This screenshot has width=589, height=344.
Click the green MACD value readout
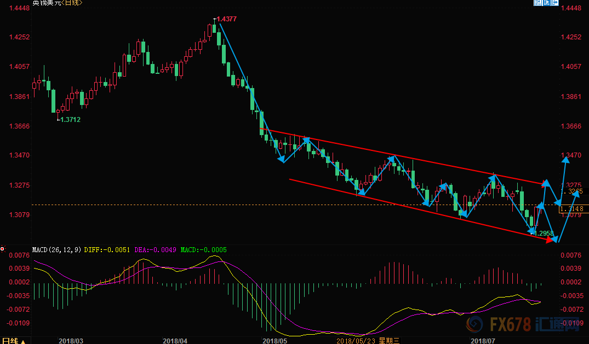point(204,250)
